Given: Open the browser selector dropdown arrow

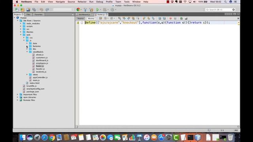Looking at the screenshot, I should (81, 10).
